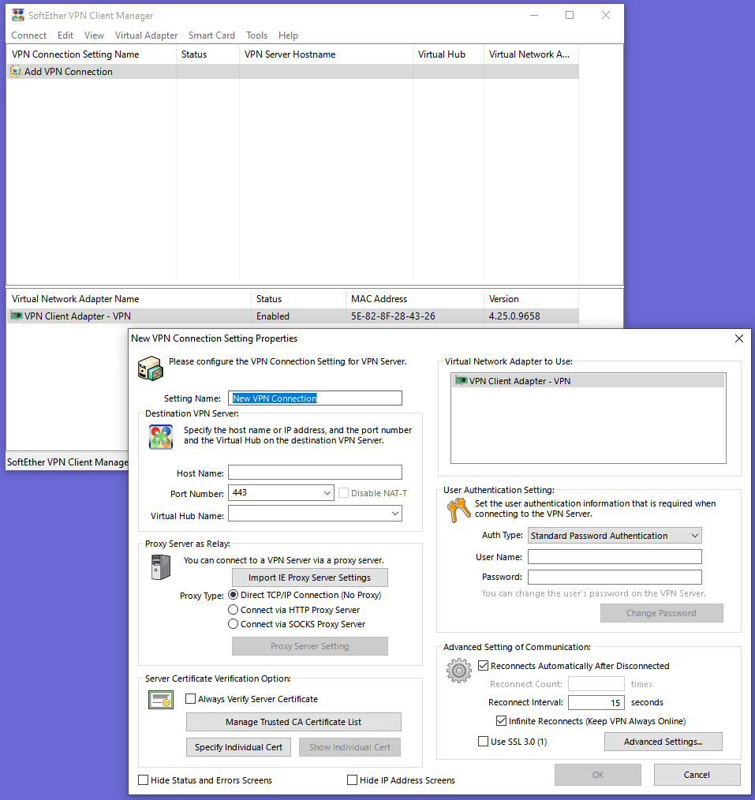Click the VPN Server Hostname column header

click(x=326, y=54)
